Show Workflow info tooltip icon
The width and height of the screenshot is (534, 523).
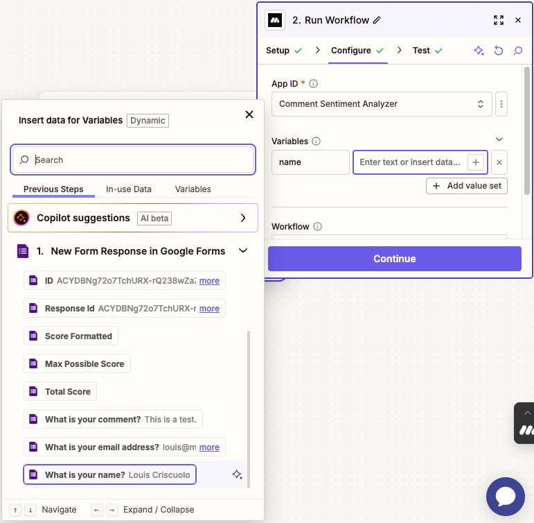tap(317, 227)
